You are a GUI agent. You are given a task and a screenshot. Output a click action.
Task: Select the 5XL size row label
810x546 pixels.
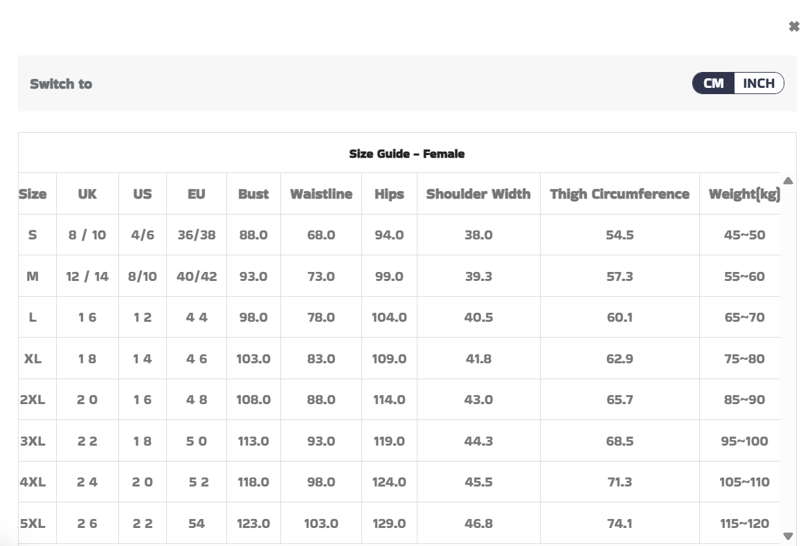coord(33,523)
